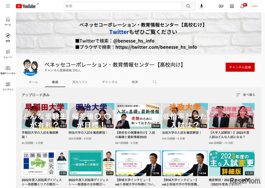Click the YouTube logo
Image resolution: width=265 pixels, height=188 pixels.
click(x=26, y=6)
